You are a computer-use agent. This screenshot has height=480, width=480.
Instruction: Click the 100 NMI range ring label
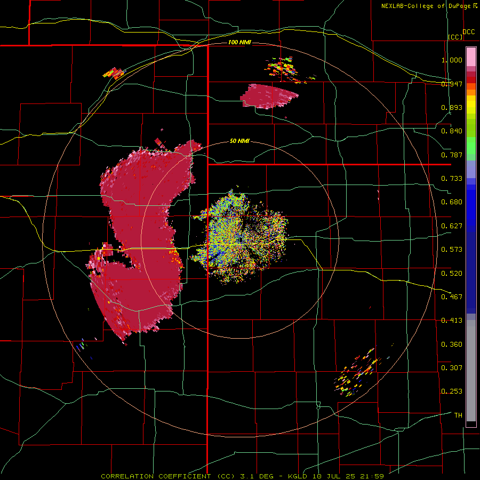pyautogui.click(x=239, y=42)
